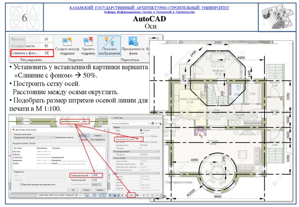Toggle ortho mode status icon
Viewport: 299px width, 207px height.
pos(90,195)
